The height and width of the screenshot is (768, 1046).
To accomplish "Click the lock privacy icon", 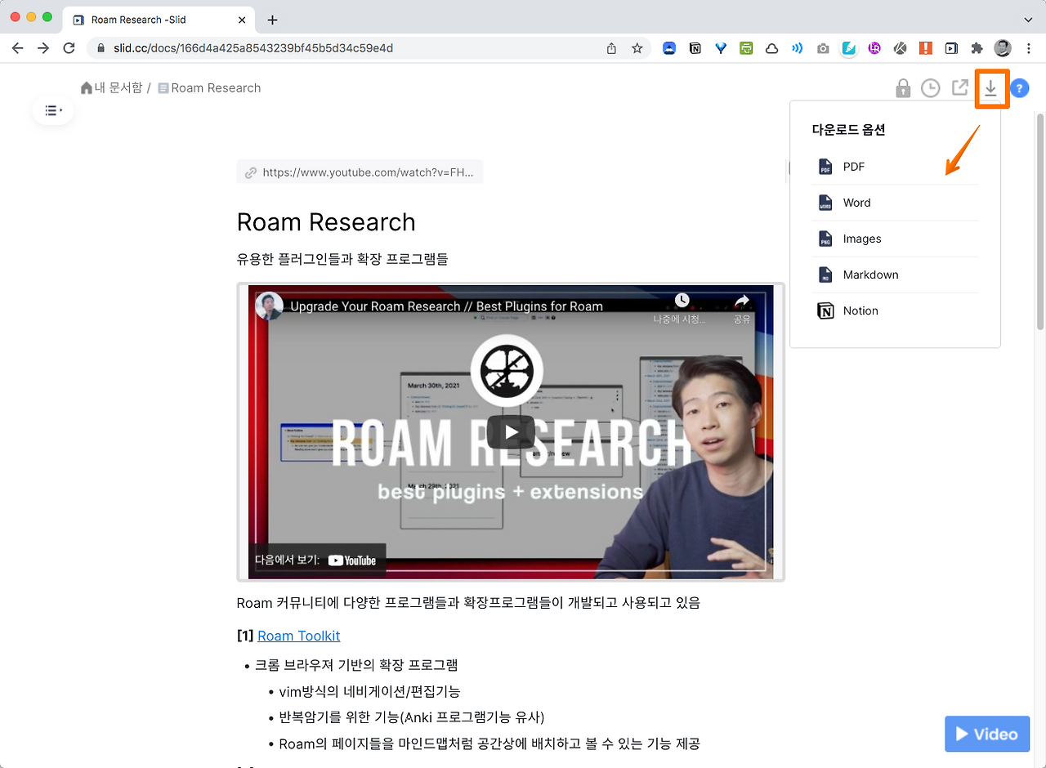I will coord(903,88).
